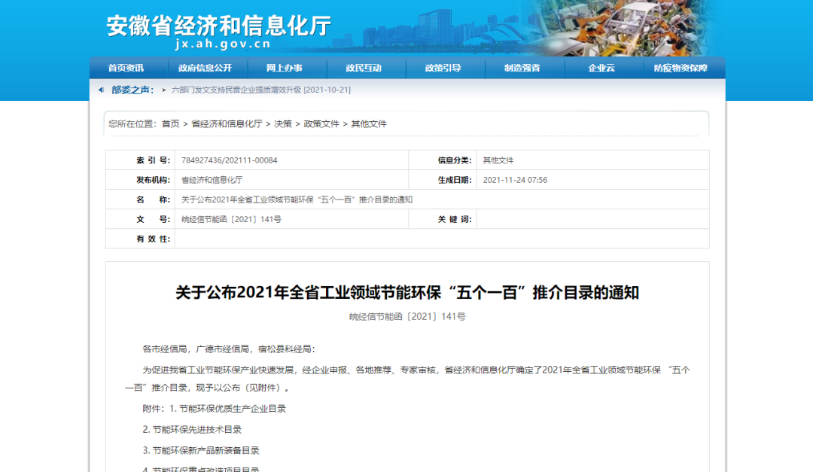Screen dimensions: 813x472
Task: Go to the 网上办事 menu
Action: tap(285, 68)
